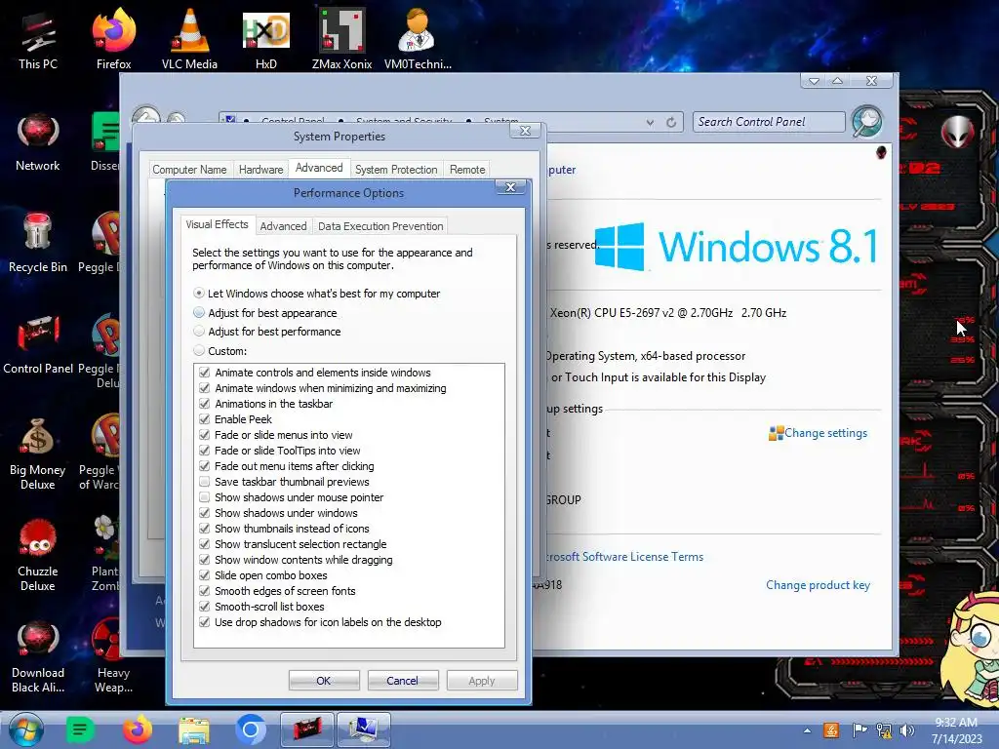999x749 pixels.
Task: Click OK in Performance Options
Action: [x=324, y=680]
